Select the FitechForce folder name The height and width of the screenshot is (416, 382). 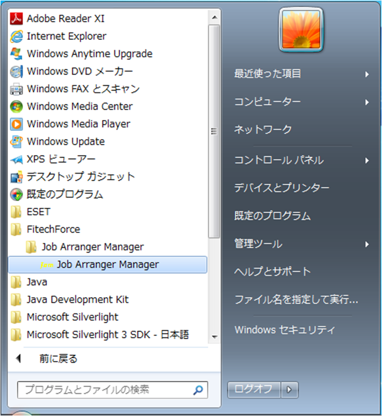[x=53, y=229]
